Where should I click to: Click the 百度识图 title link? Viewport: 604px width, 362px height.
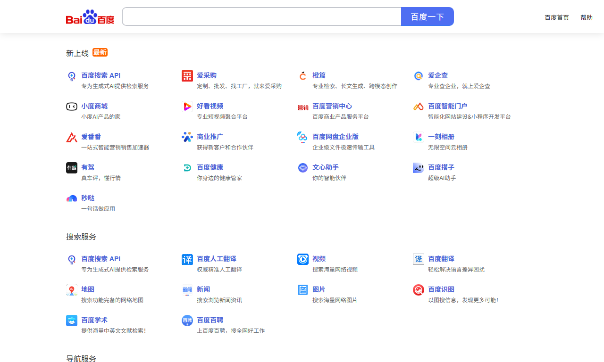[441, 289]
